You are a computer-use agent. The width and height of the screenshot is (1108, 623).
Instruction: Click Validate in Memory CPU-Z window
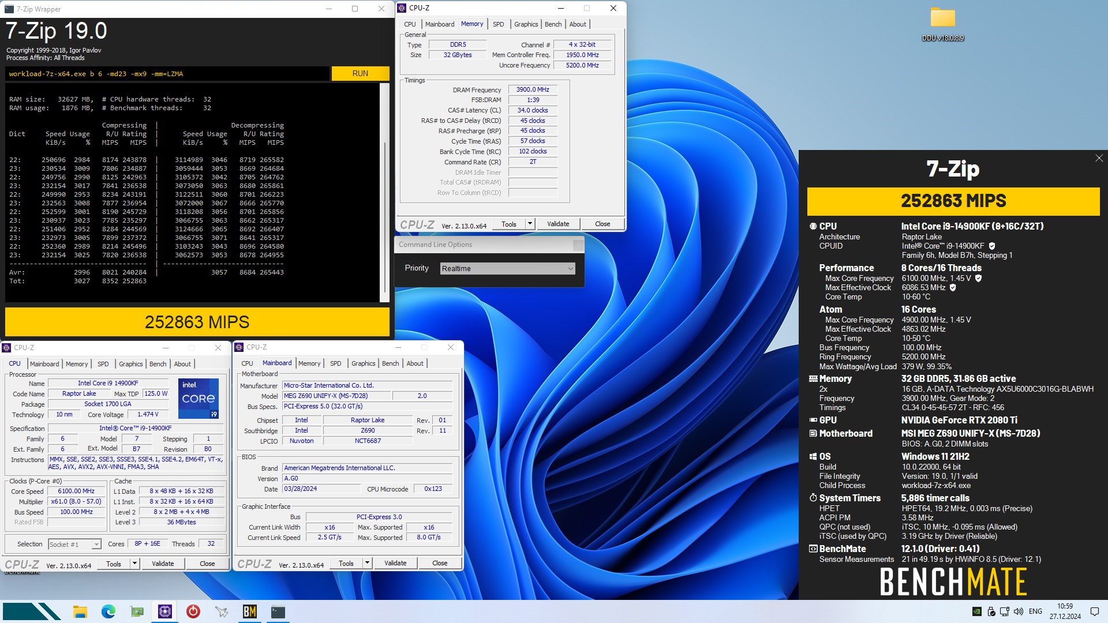[558, 224]
